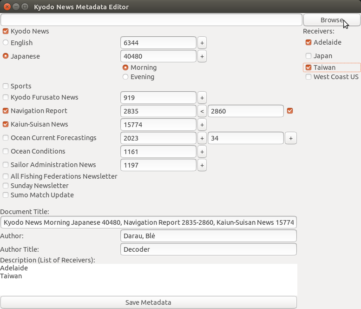
Task: Increment the Japanese number 40480 with plus
Action: click(x=202, y=56)
